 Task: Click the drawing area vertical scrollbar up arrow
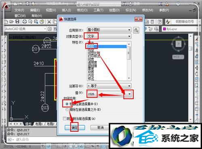tap(190, 36)
